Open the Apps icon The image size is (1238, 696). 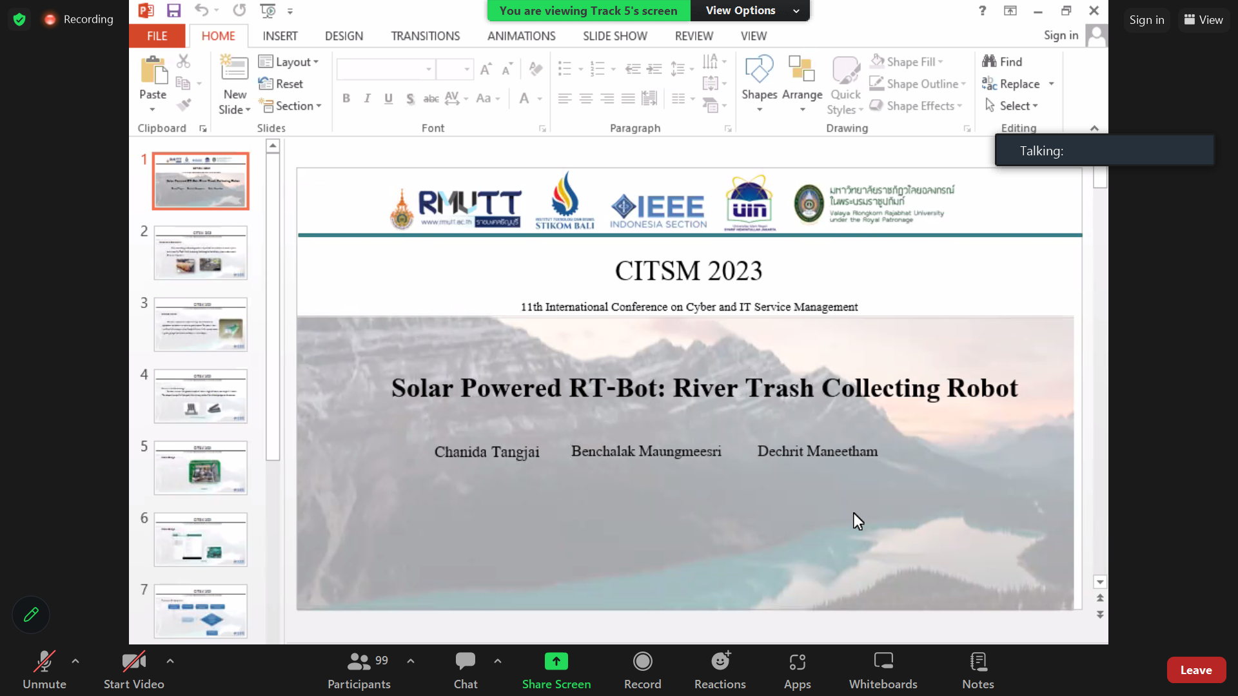797,661
